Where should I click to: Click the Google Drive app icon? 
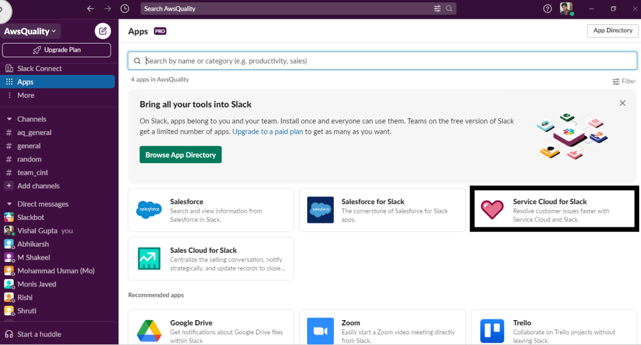(149, 331)
